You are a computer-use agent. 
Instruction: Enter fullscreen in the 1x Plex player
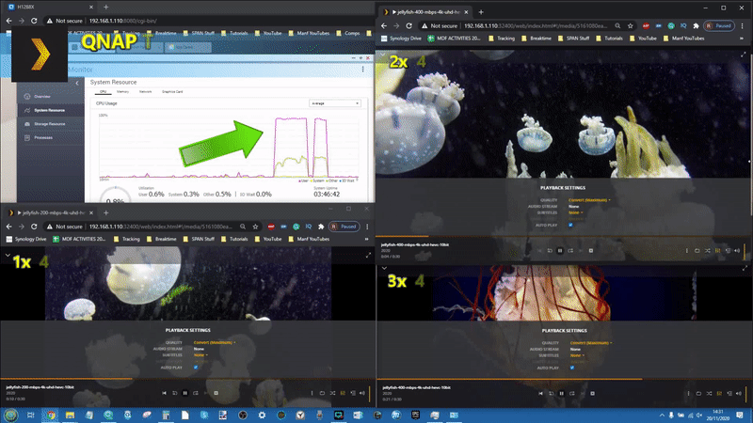[x=368, y=256]
